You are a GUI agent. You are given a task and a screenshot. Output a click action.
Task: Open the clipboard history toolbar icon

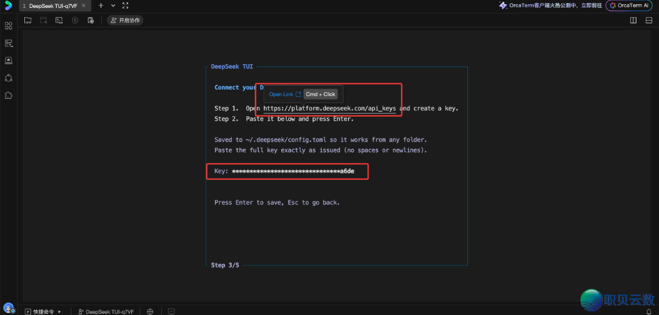pos(91,20)
